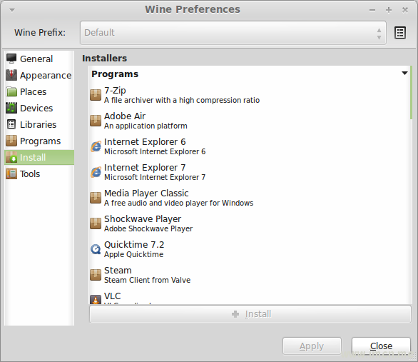The width and height of the screenshot is (418, 362).
Task: Click the Close button
Action: click(381, 346)
